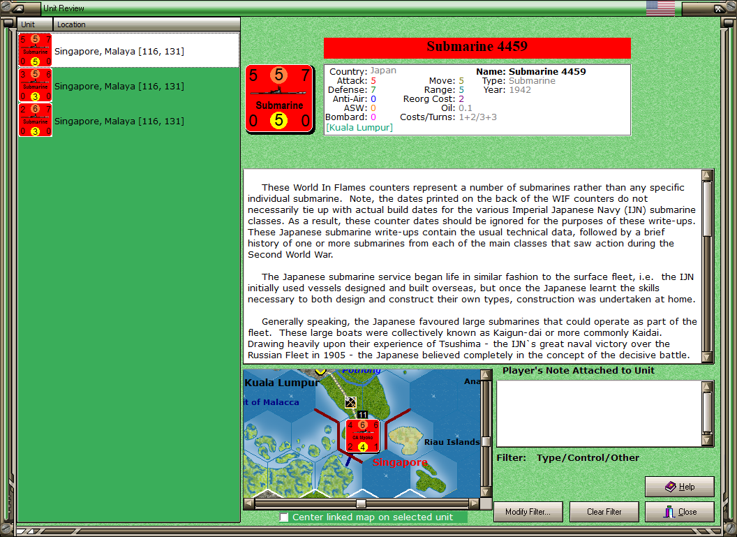Click the factory icon on the map
737x537 pixels.
click(x=350, y=402)
